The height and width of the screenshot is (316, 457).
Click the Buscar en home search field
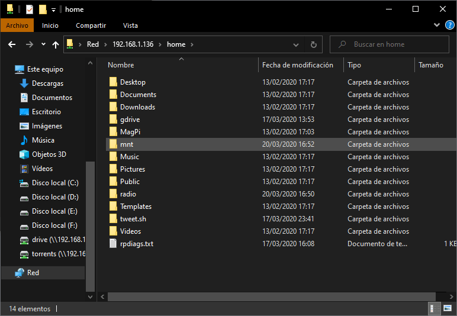390,44
